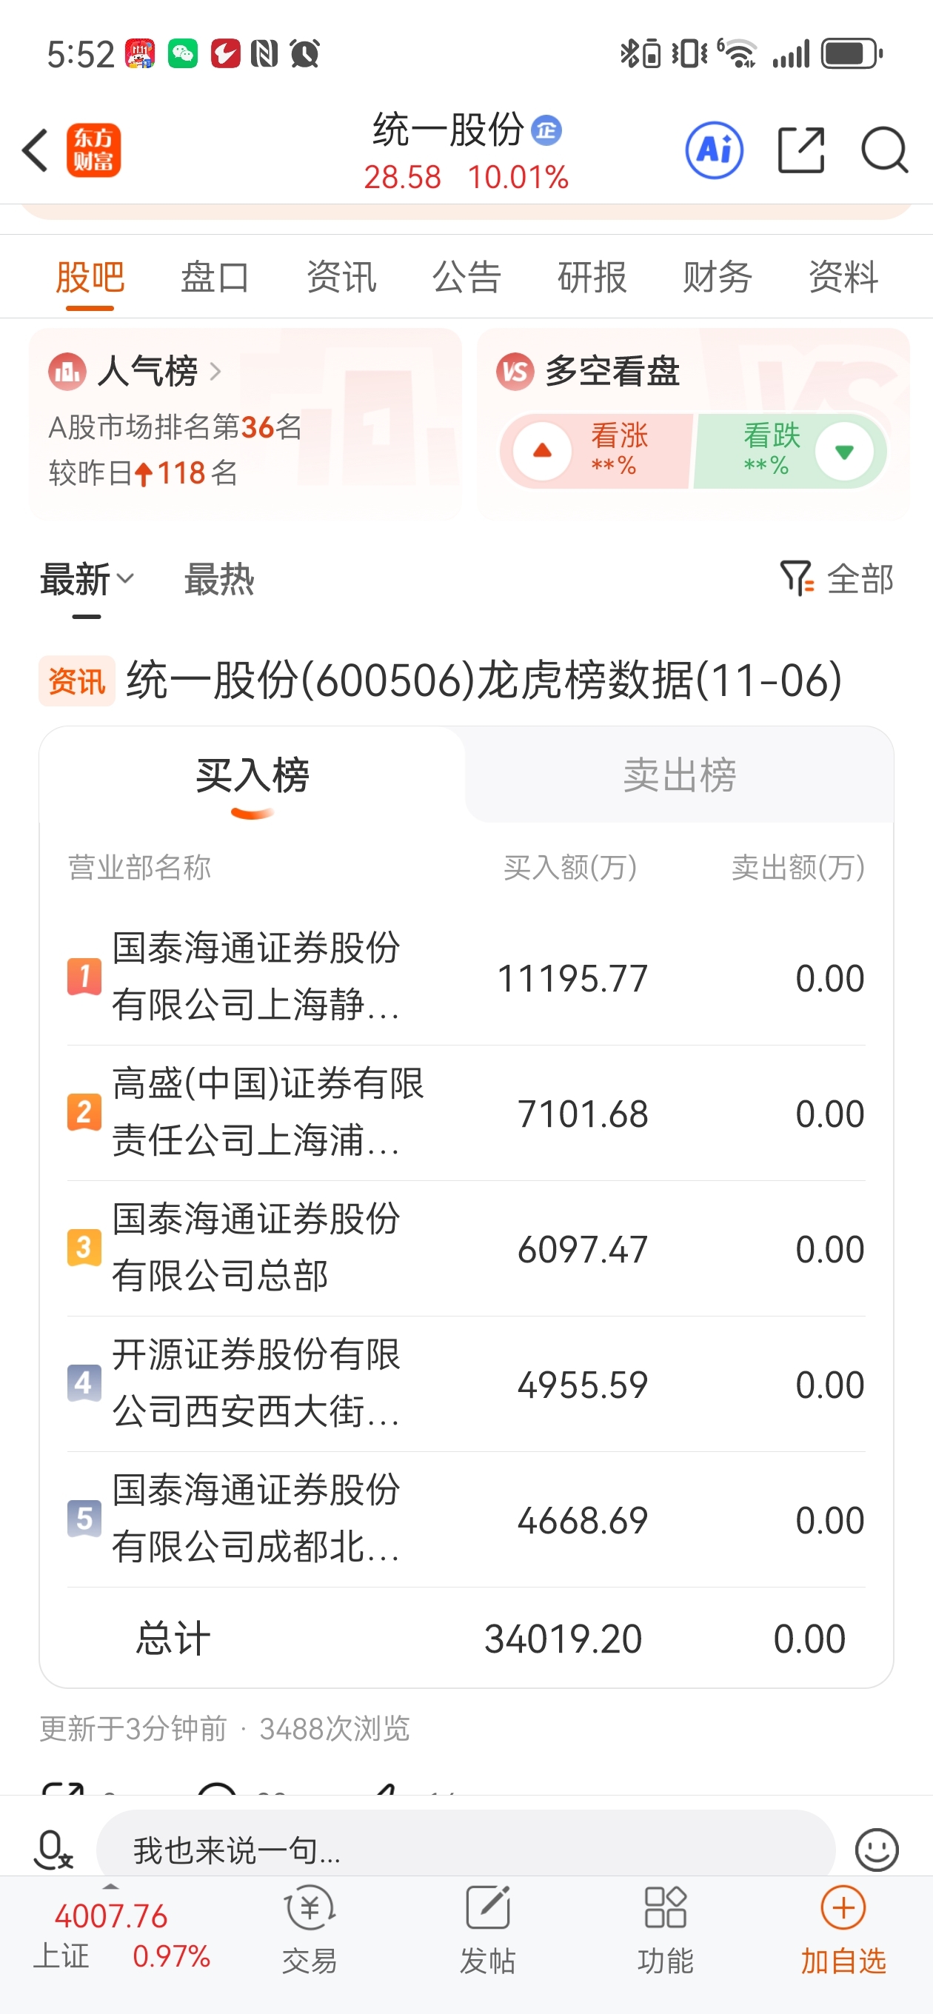Screen dimensions: 933x2014
Task: Vote 看涨 bullish button
Action: click(597, 451)
